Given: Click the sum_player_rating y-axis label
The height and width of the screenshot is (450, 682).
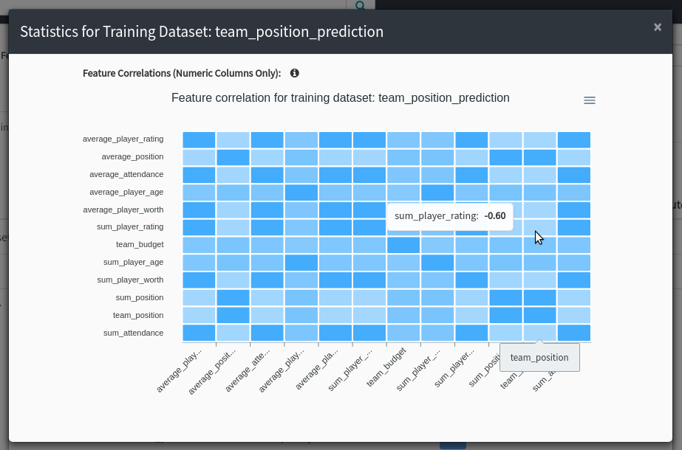Looking at the screenshot, I should click(130, 226).
